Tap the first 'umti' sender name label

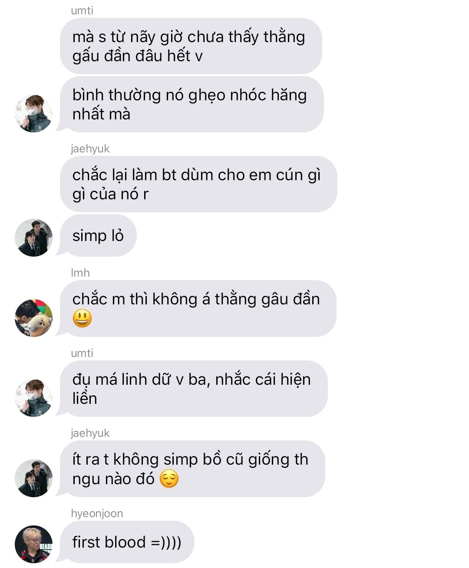pos(82,10)
